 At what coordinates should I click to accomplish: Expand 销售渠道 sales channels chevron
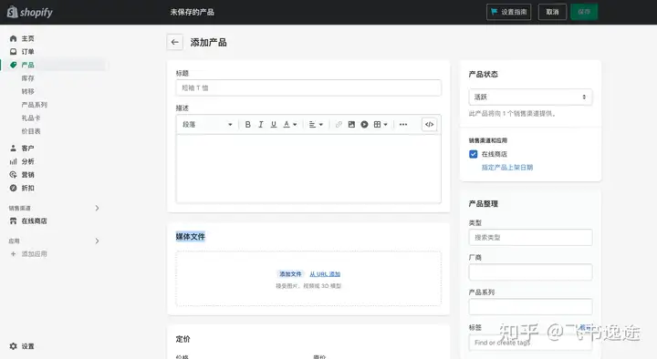pos(97,208)
